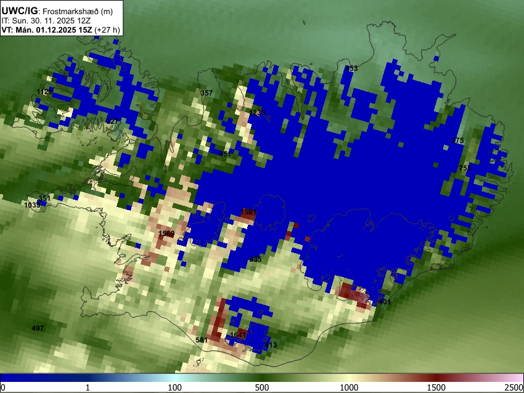
Task: Click the 497 value over the ocean
Action: 38,328
